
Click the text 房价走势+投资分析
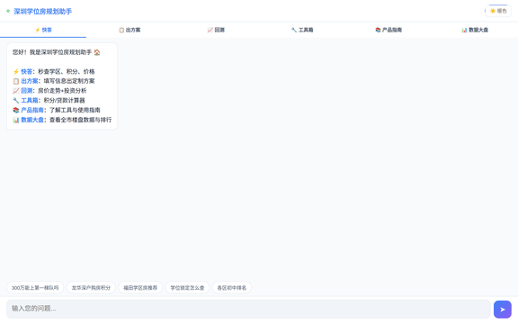point(62,91)
